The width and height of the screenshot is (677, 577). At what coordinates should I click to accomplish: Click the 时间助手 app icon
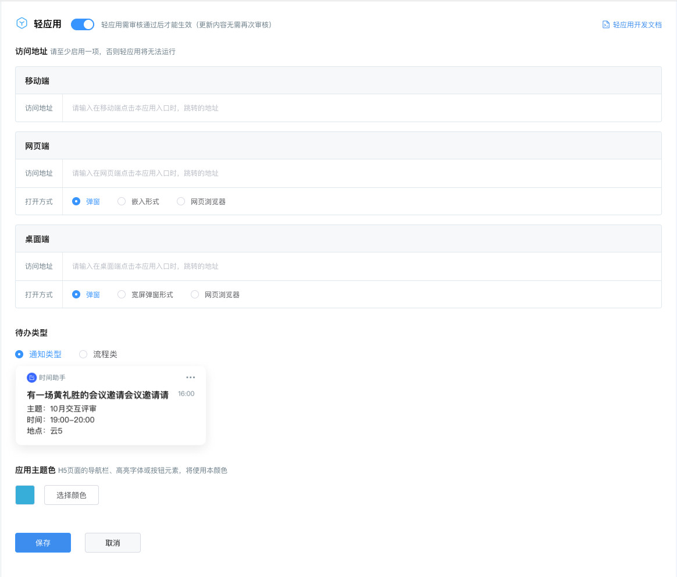[x=31, y=377]
